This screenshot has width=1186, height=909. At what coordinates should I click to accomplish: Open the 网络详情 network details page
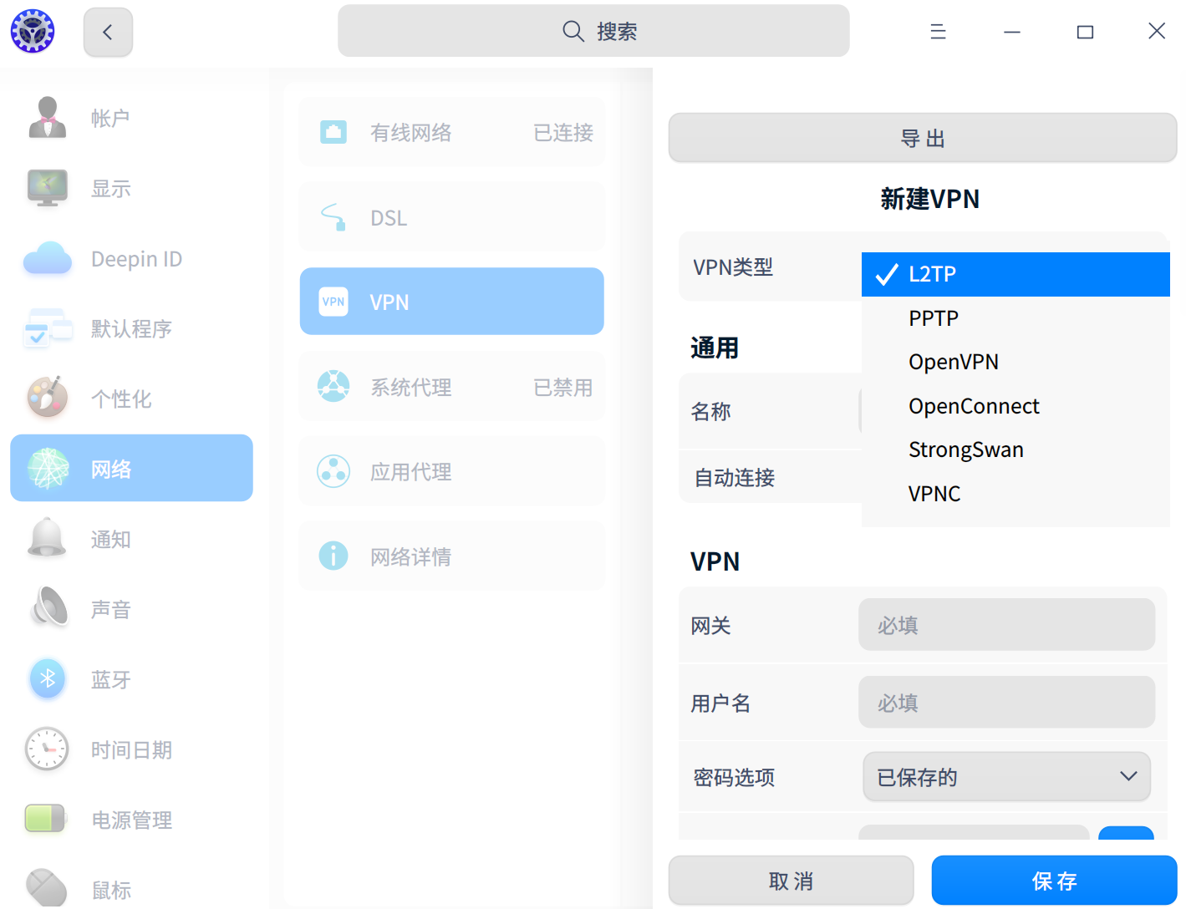click(x=451, y=556)
